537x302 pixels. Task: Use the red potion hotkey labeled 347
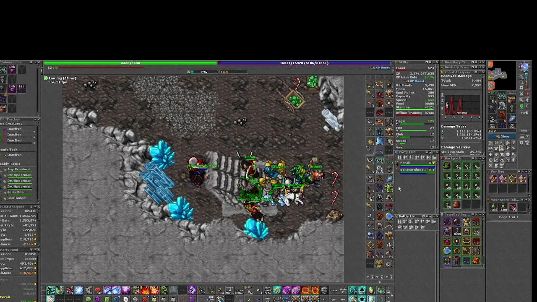click(x=98, y=290)
